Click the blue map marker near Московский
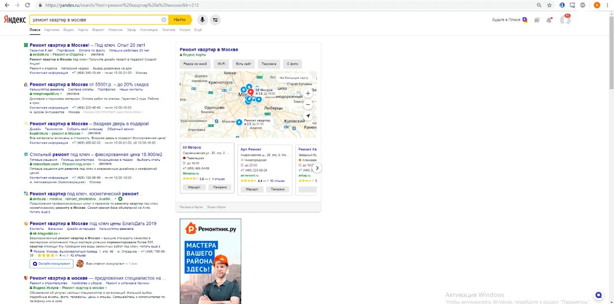This screenshot has width=614, height=304. click(239, 122)
